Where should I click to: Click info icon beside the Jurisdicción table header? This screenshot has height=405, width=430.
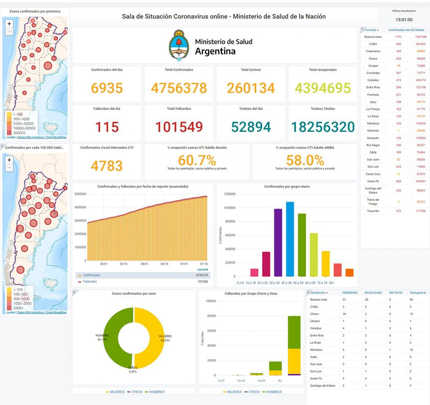(x=308, y=292)
